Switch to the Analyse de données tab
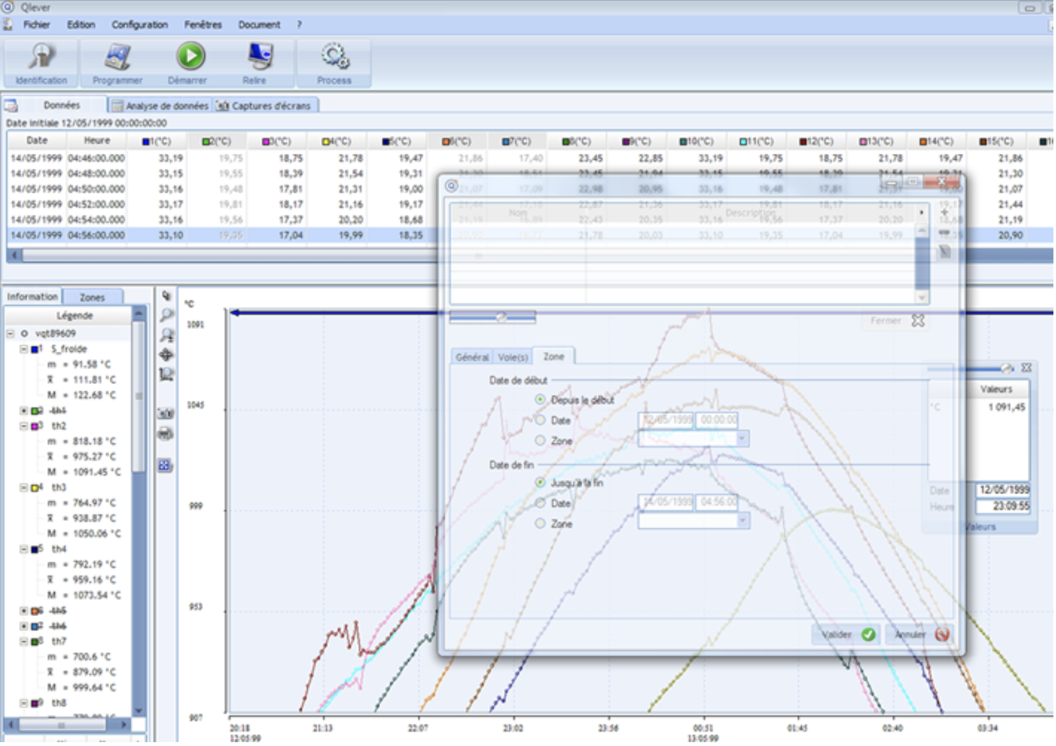Image resolution: width=1056 pixels, height=746 pixels. [x=161, y=106]
